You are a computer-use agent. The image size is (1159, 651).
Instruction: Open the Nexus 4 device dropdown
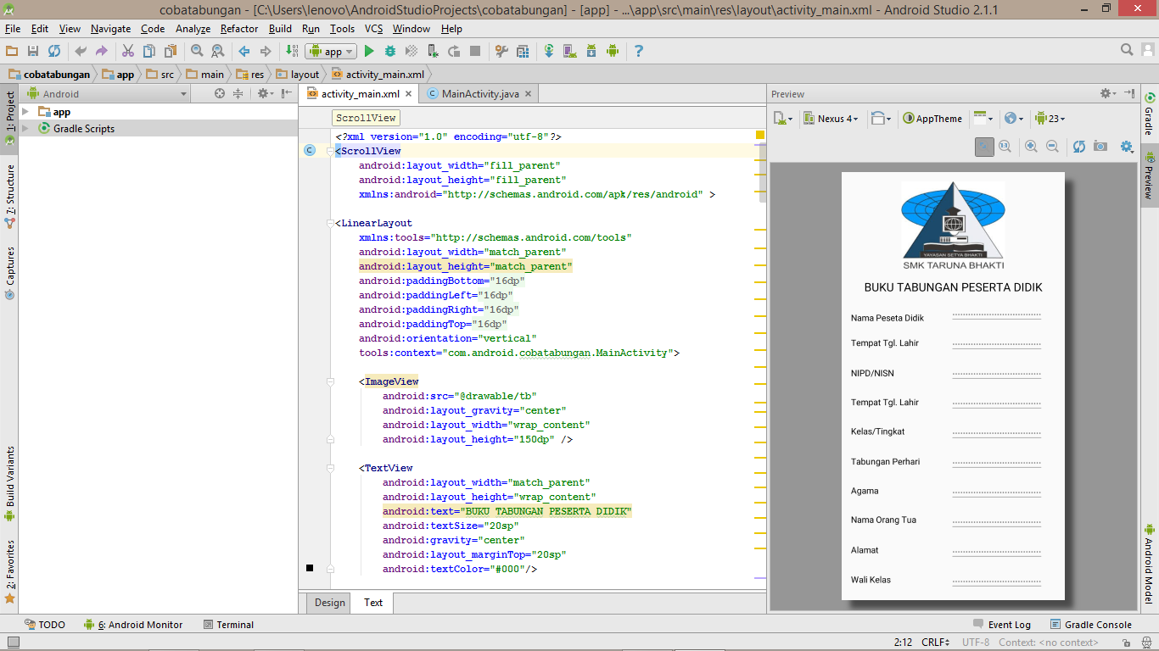tap(831, 119)
